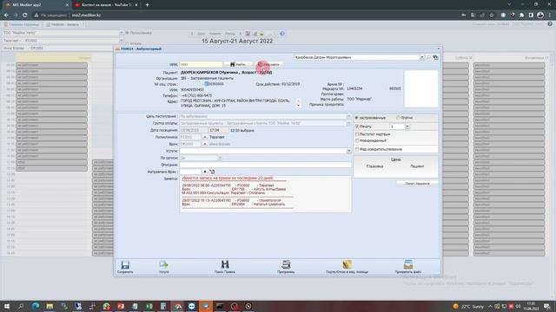This screenshot has height=312, width=556.
Task: Click the ИИН input field
Action: point(201,64)
